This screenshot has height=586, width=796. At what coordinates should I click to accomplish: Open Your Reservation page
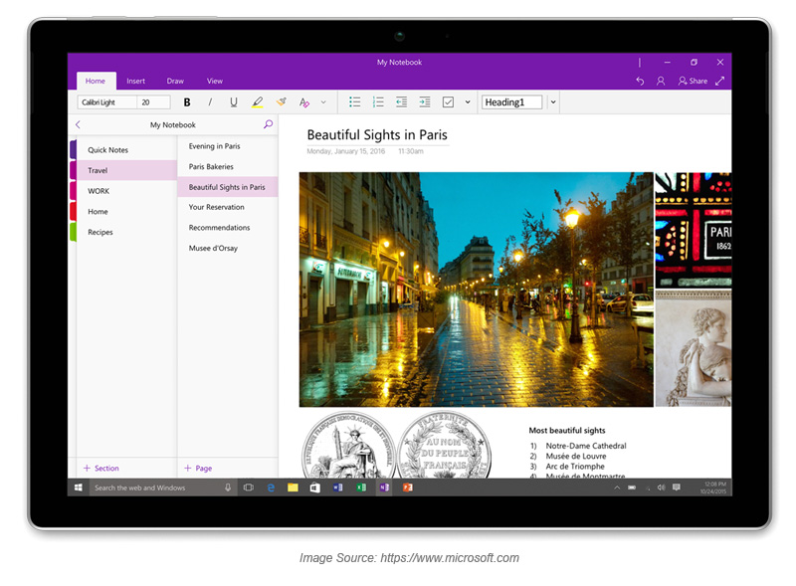click(228, 207)
